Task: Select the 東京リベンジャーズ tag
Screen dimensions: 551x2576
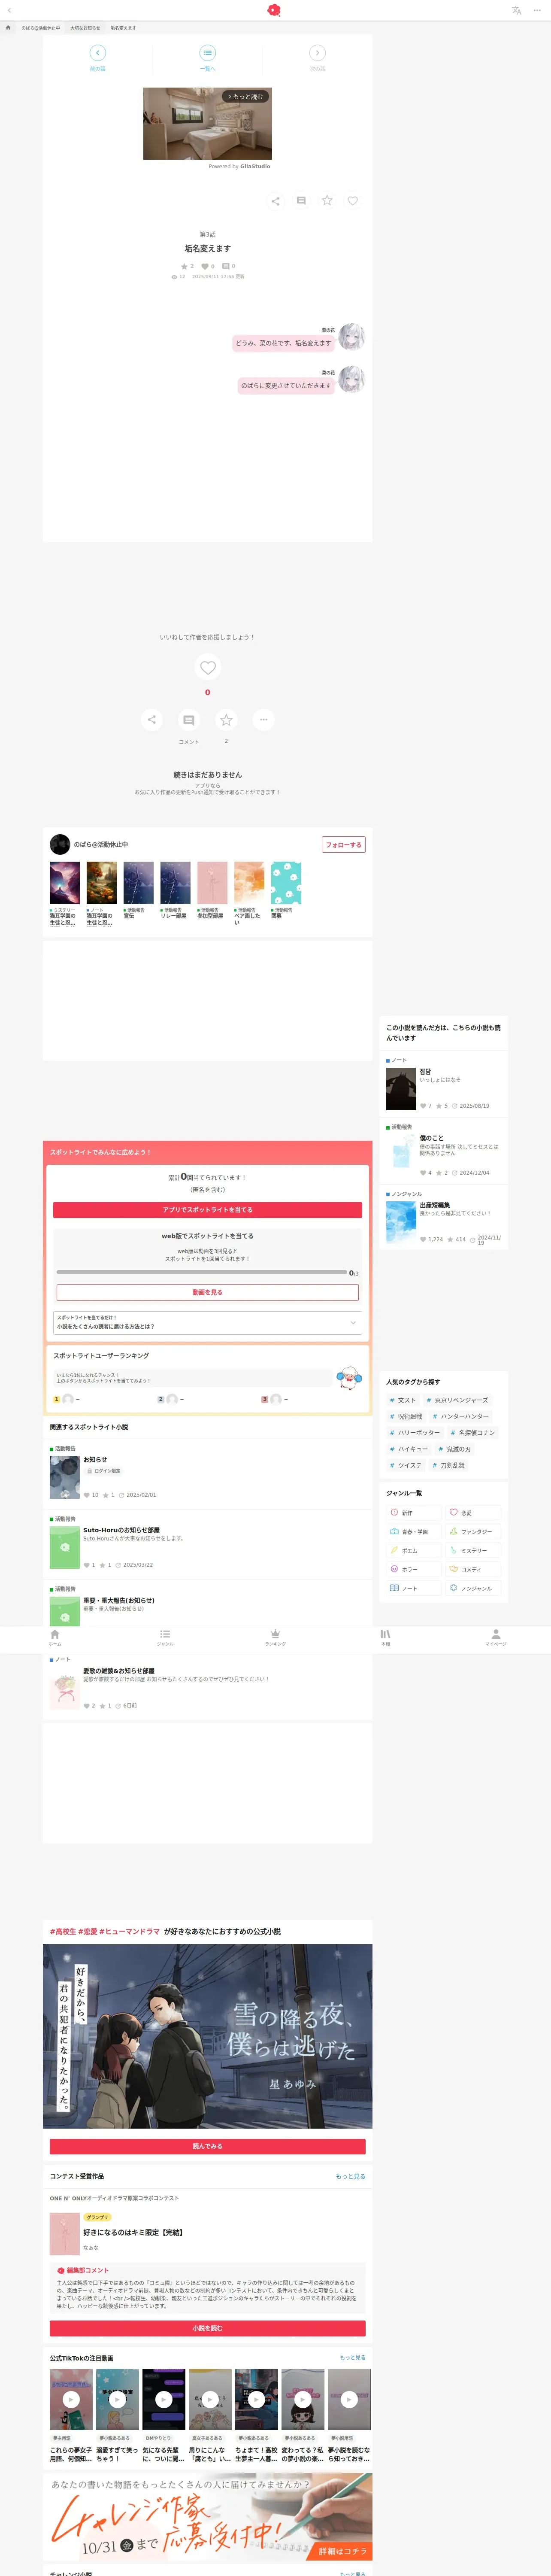Action: click(x=457, y=1400)
